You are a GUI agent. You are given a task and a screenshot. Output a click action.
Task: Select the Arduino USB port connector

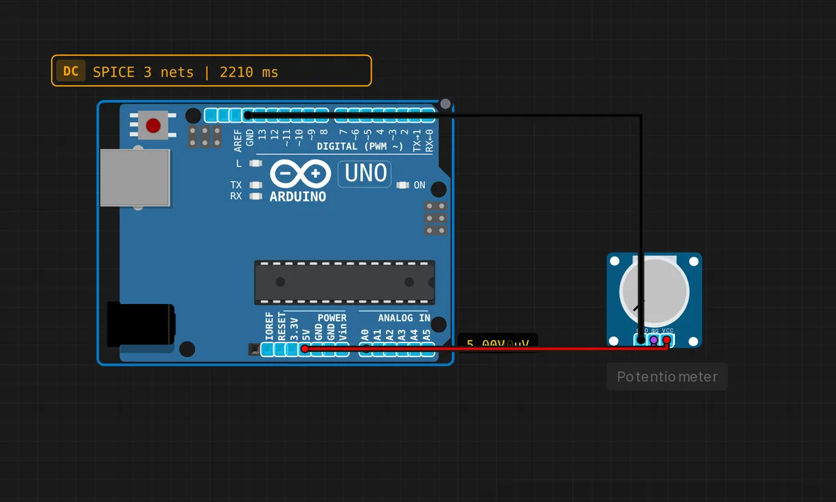point(135,178)
